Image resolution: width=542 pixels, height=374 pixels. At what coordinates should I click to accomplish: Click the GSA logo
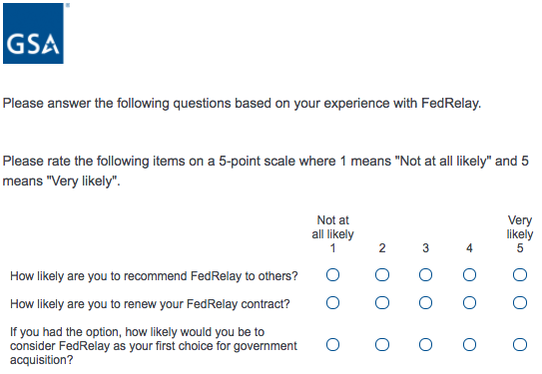(x=33, y=34)
